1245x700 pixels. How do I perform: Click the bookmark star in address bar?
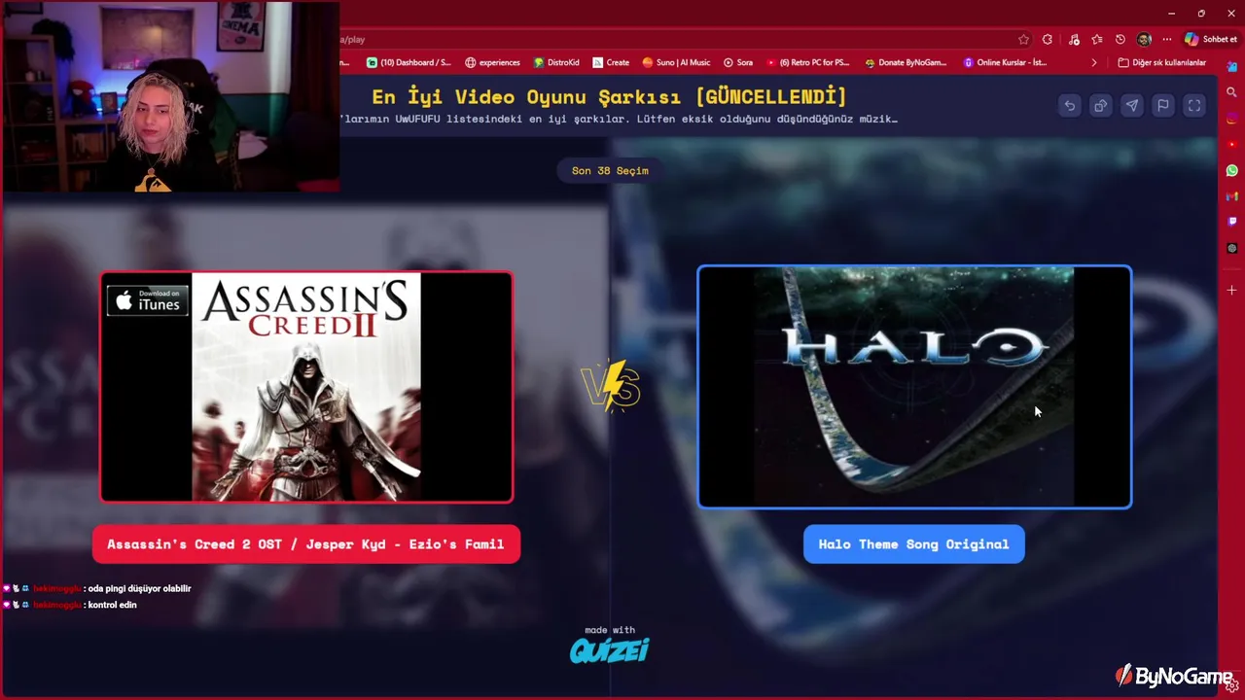[x=1023, y=40]
